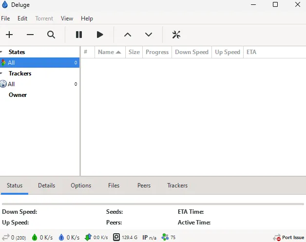
Task: Open the View menu
Action: (67, 19)
